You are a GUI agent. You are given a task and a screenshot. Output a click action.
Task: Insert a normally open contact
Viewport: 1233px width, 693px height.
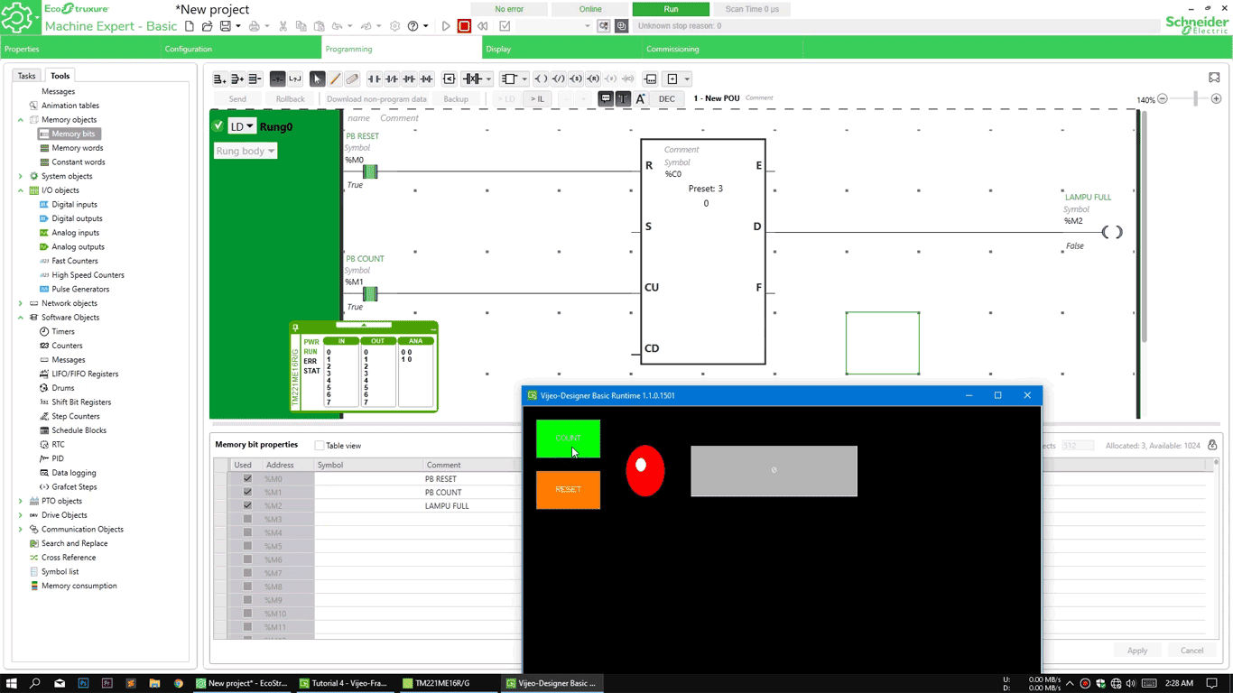click(373, 79)
